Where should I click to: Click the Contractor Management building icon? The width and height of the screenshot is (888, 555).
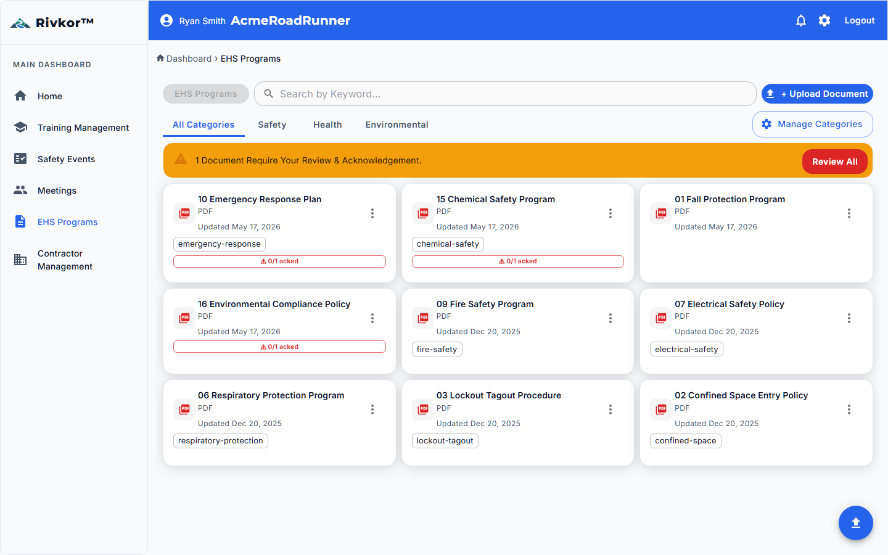(x=20, y=260)
